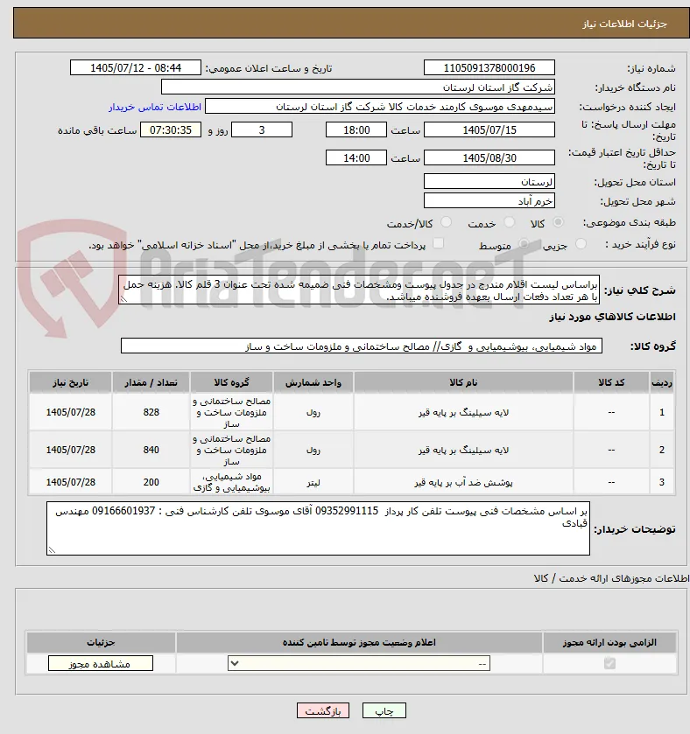Select the کالا/خدمت radio button
Image resolution: width=690 pixels, height=734 pixels.
(x=446, y=222)
